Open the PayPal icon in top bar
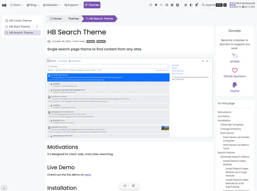Screen dimensions: 257x191 [x=156, y=5]
